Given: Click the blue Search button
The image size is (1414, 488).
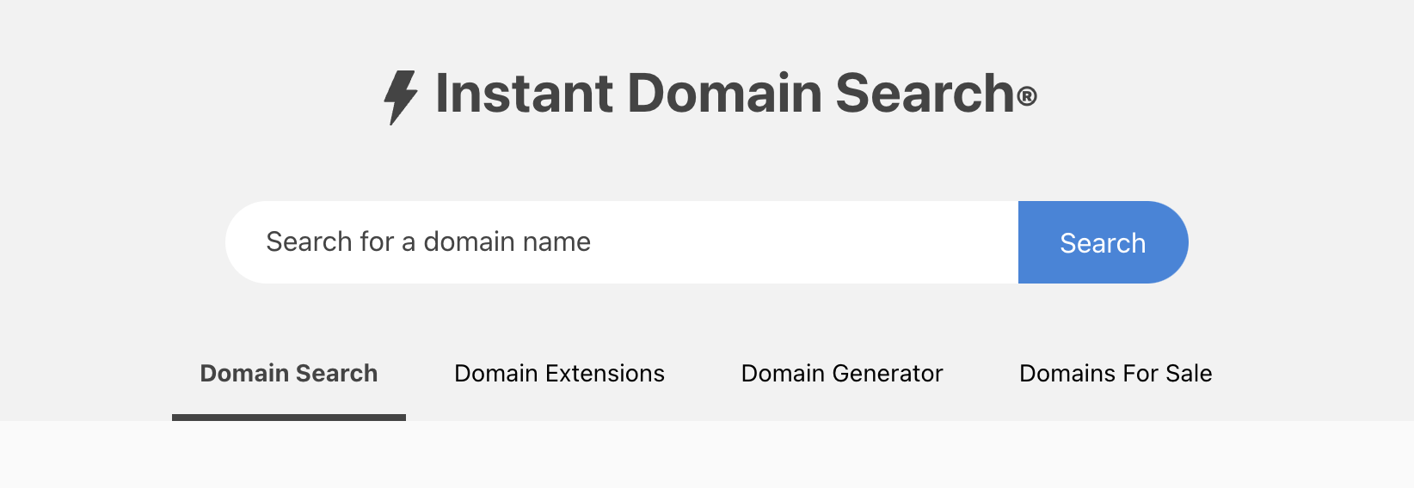Looking at the screenshot, I should coord(1103,242).
